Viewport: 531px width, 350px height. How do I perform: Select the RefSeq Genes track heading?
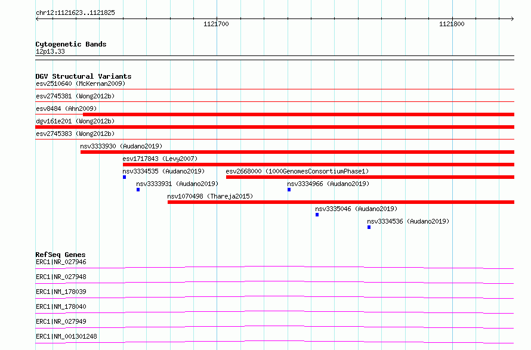point(60,255)
